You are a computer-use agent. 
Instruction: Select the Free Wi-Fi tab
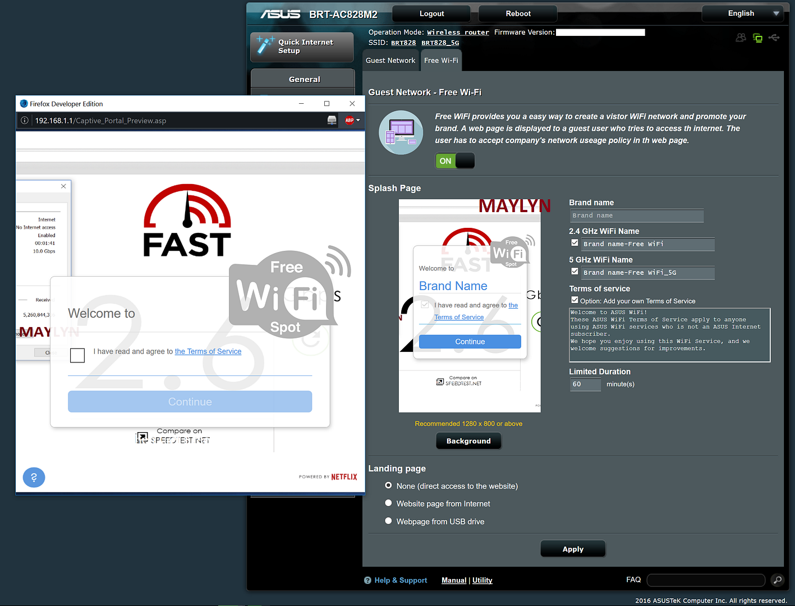pos(441,61)
